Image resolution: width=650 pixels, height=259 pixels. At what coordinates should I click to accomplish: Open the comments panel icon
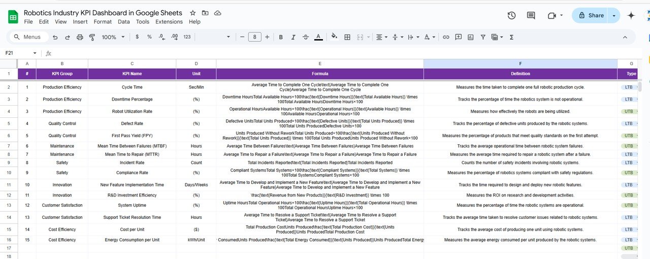click(531, 16)
